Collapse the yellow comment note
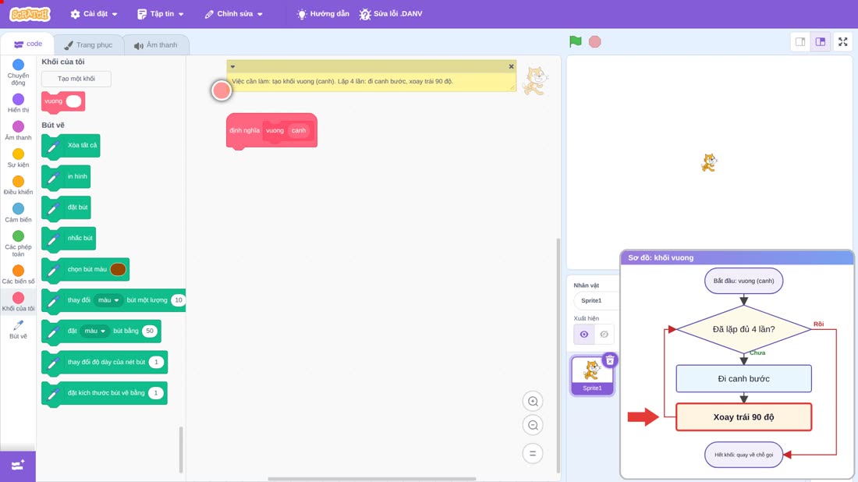 232,67
